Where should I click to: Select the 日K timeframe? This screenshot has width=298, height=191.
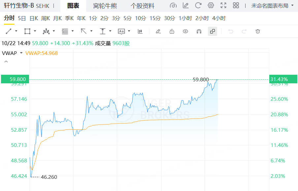click(x=34, y=18)
